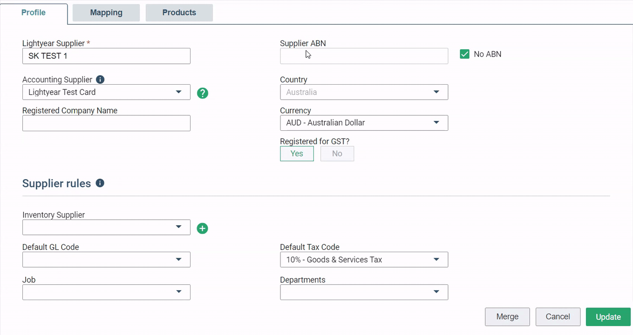
Task: Select Yes for Registered for GST
Action: coord(297,154)
